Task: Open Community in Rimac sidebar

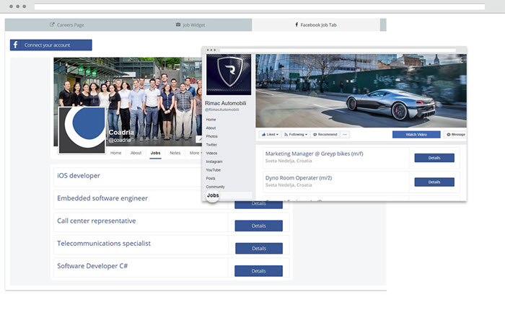Action: (x=215, y=187)
